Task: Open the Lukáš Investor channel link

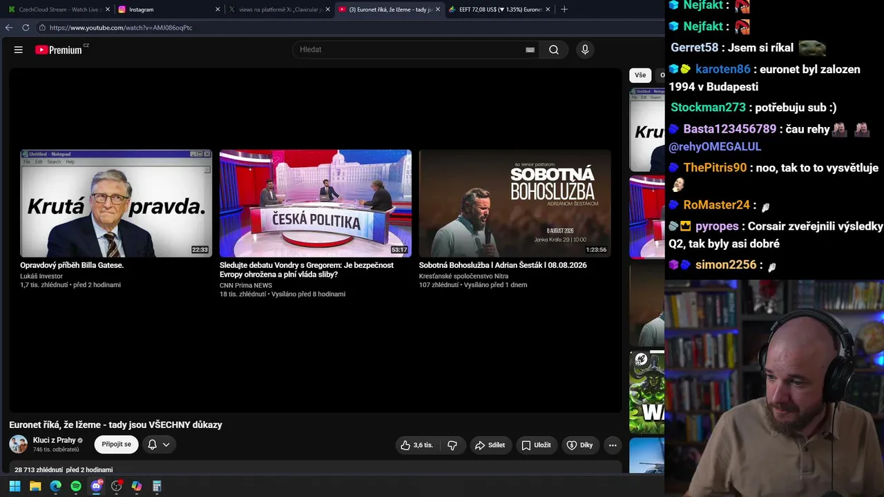Action: [x=41, y=276]
